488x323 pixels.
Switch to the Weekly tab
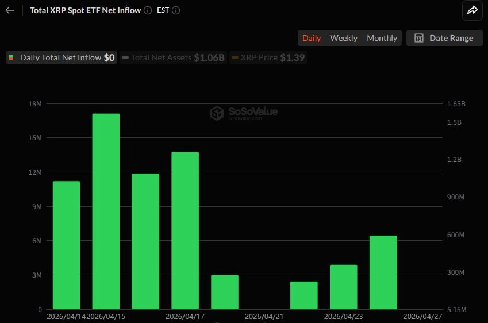[344, 38]
